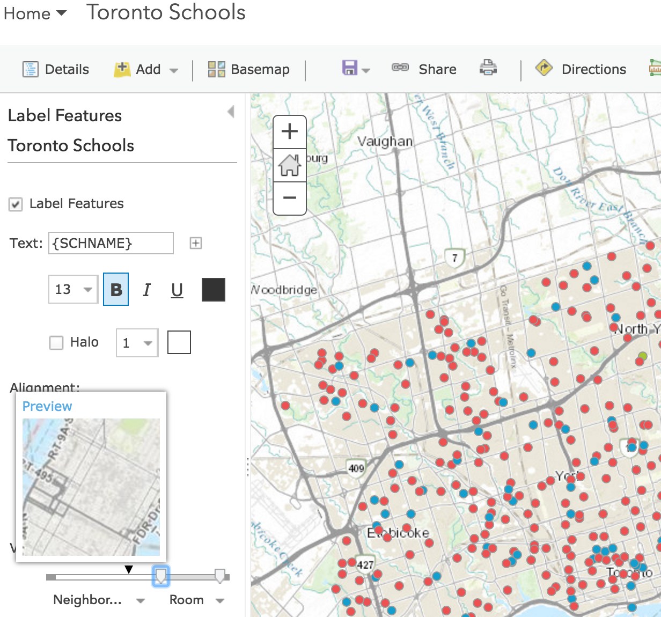Image resolution: width=661 pixels, height=617 pixels.
Task: Click the Share label in the toolbar
Action: [437, 69]
